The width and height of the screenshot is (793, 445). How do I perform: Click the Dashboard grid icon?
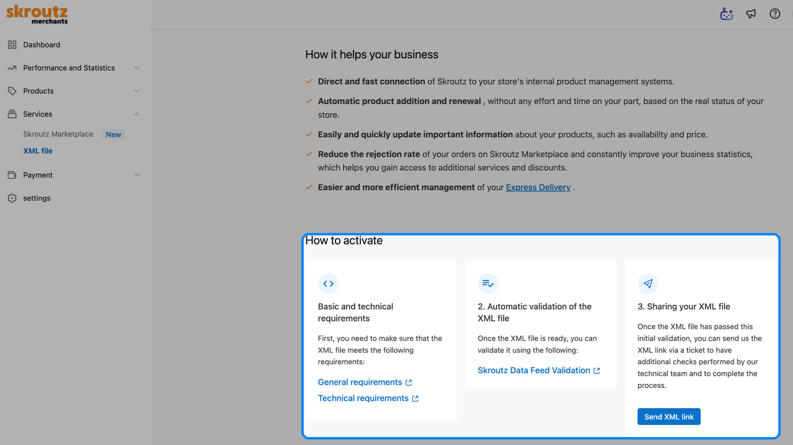pos(12,45)
